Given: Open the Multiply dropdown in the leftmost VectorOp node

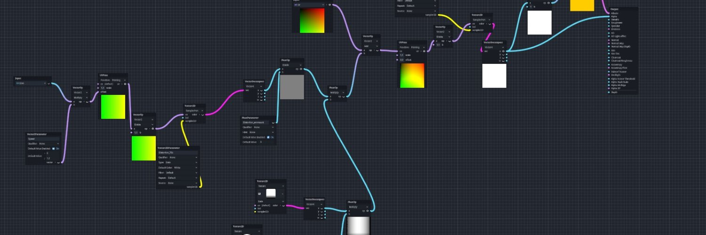Looking at the screenshot, I should [x=81, y=97].
